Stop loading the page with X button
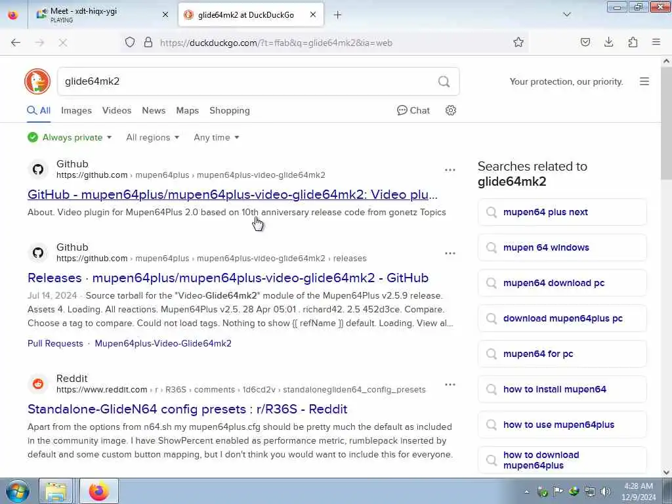Viewport: 672px width, 504px height. 63,43
